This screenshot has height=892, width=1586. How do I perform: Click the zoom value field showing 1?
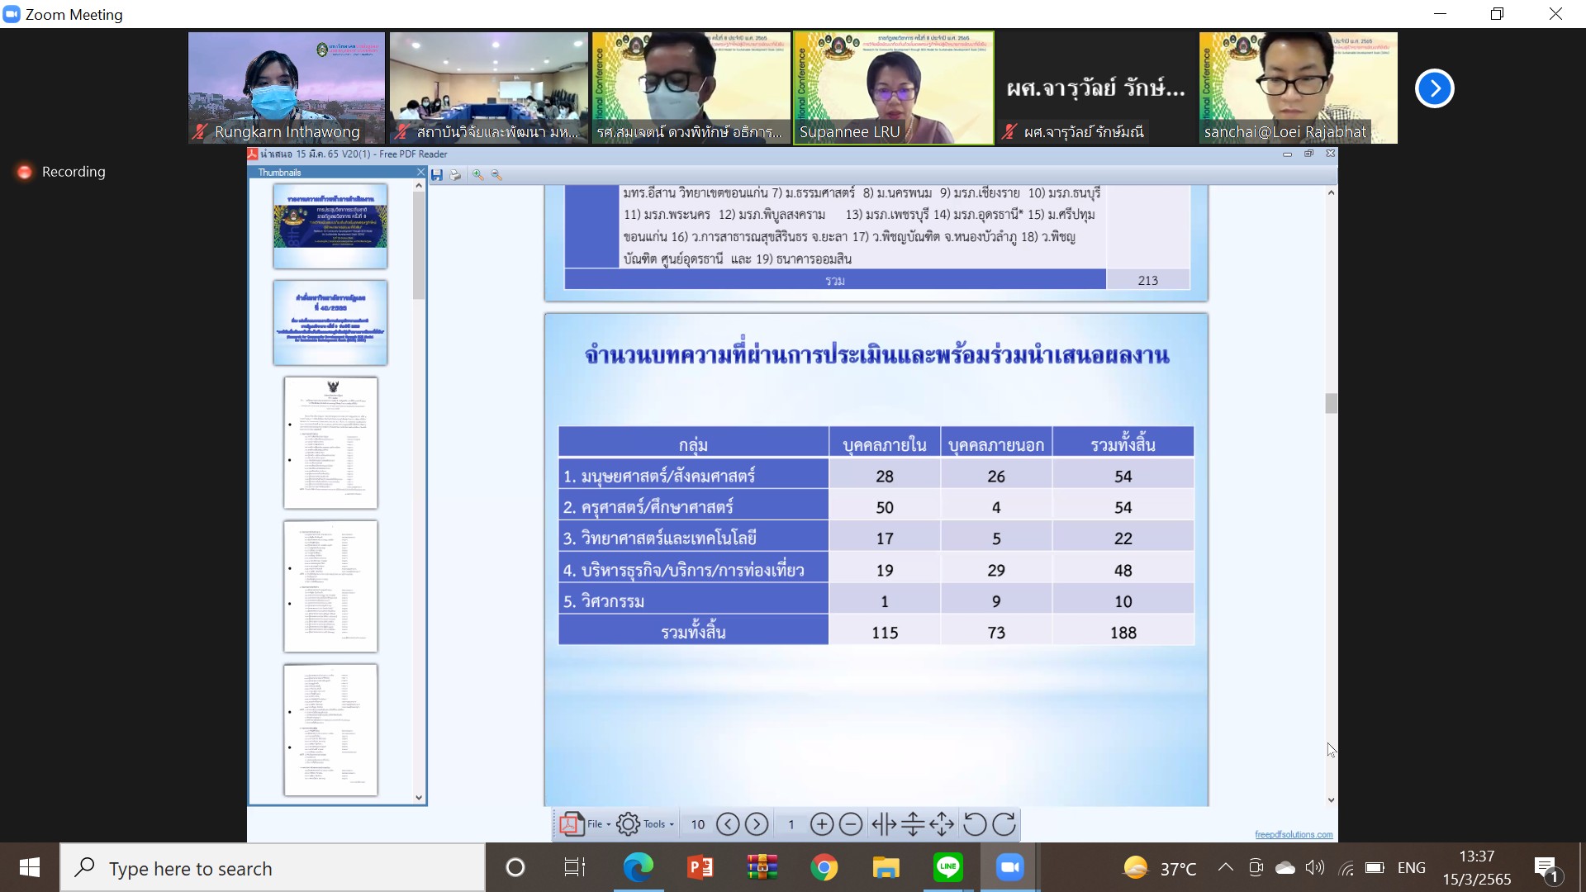791,824
